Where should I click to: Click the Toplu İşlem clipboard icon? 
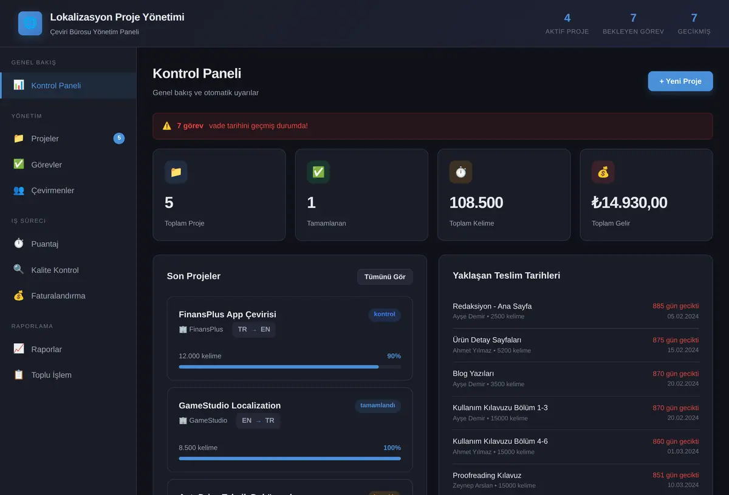point(19,375)
